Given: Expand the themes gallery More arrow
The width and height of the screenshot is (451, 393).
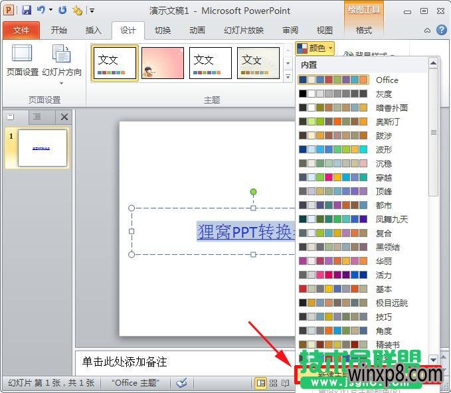Looking at the screenshot, I should [288, 76].
